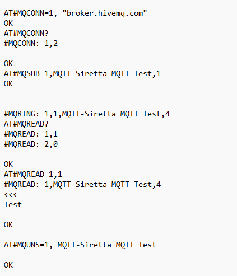The image size is (237, 276).
Task: Click the #MQREAD: 1,MQTT-Siretta MQTT Test,4 line
Action: pos(82,185)
